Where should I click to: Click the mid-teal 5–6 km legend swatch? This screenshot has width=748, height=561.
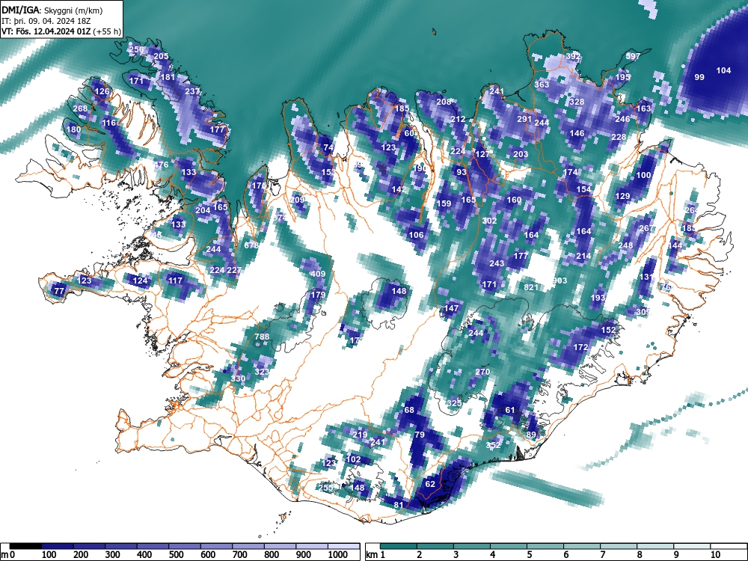click(x=545, y=546)
